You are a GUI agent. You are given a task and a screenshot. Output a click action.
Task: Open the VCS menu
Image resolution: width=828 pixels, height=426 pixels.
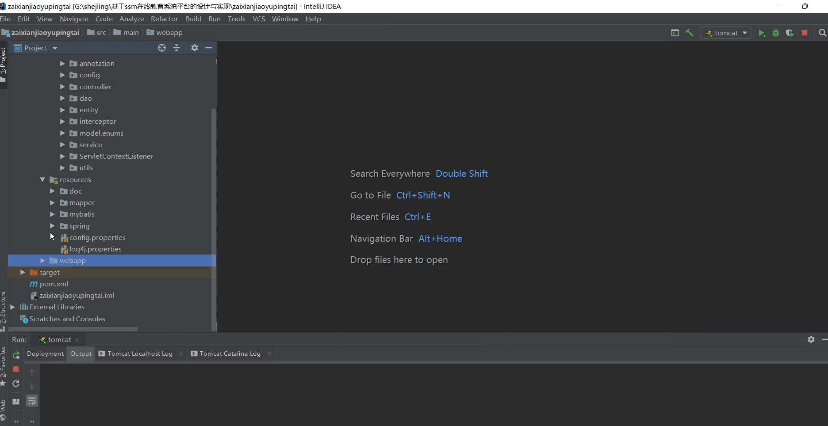(259, 19)
